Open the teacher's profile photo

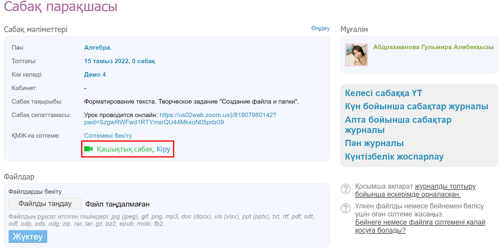pyautogui.click(x=356, y=55)
